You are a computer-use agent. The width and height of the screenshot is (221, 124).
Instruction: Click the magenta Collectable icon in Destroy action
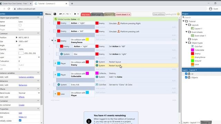click(x=97, y=73)
